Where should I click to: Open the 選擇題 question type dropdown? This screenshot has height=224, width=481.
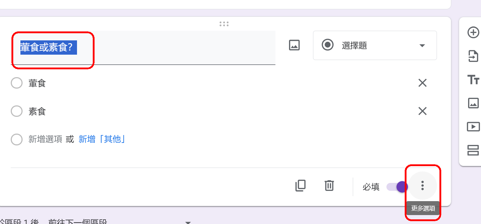tap(375, 45)
